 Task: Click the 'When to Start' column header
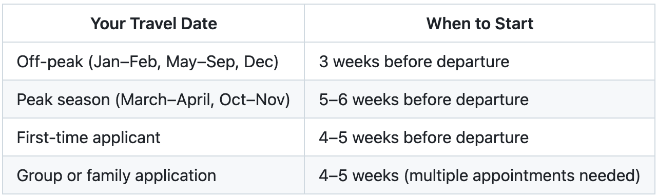[480, 24]
